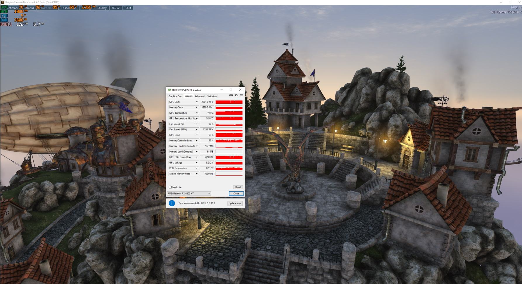Viewport: 522px width, 284px height.
Task: Click the Benchmark button in Heaven
Action: pos(11,8)
